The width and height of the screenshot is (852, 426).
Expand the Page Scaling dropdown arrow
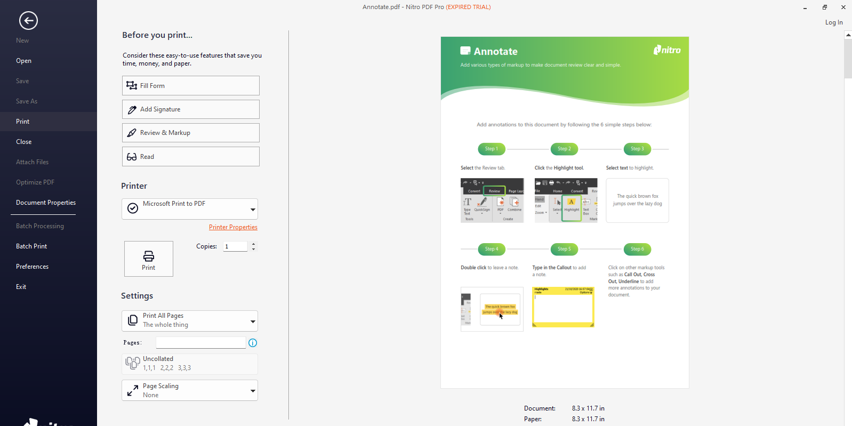(253, 391)
